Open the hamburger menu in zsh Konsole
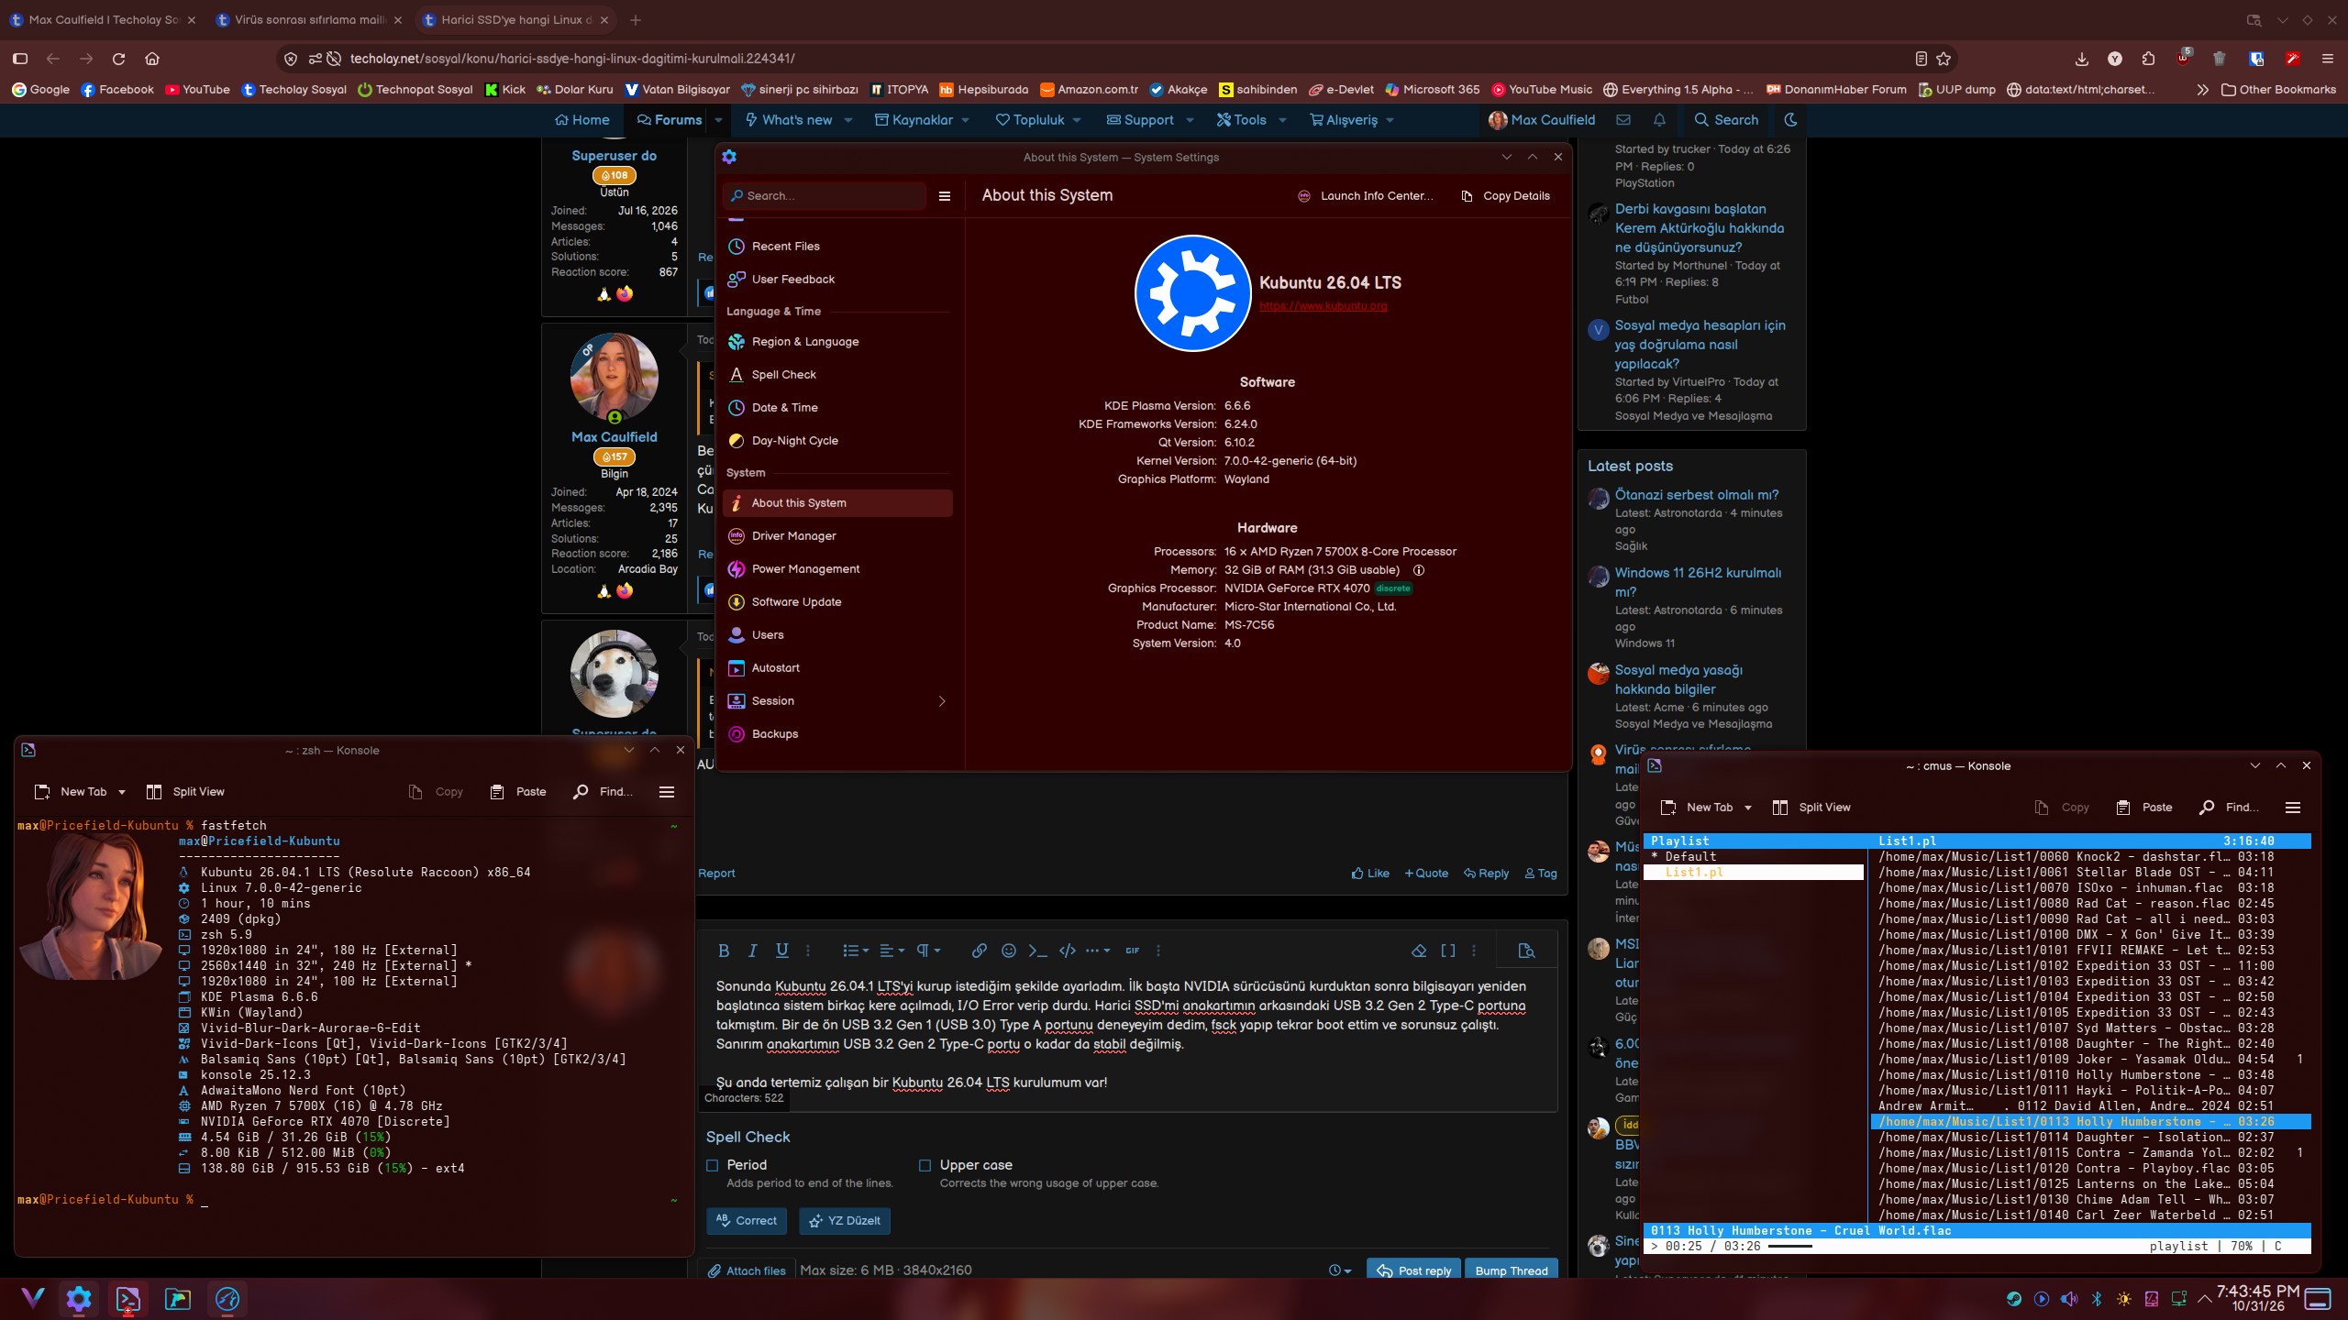Image resolution: width=2348 pixels, height=1320 pixels. [x=667, y=792]
